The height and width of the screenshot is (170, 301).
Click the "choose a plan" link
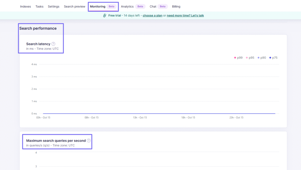point(152,15)
